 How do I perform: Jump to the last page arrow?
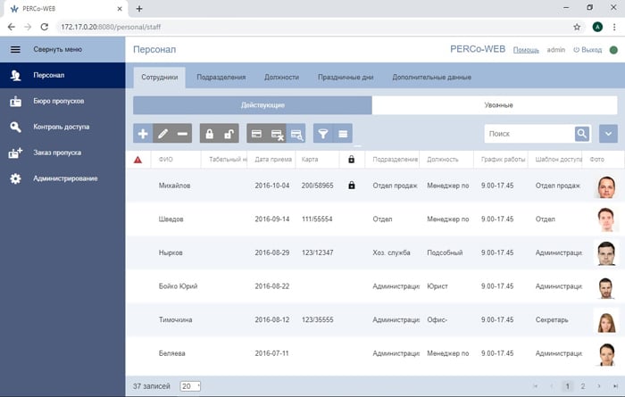615,386
